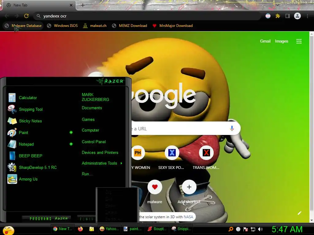Screen dimensions: 314x235
Task: Open Images link on new tab page
Action: tap(281, 41)
